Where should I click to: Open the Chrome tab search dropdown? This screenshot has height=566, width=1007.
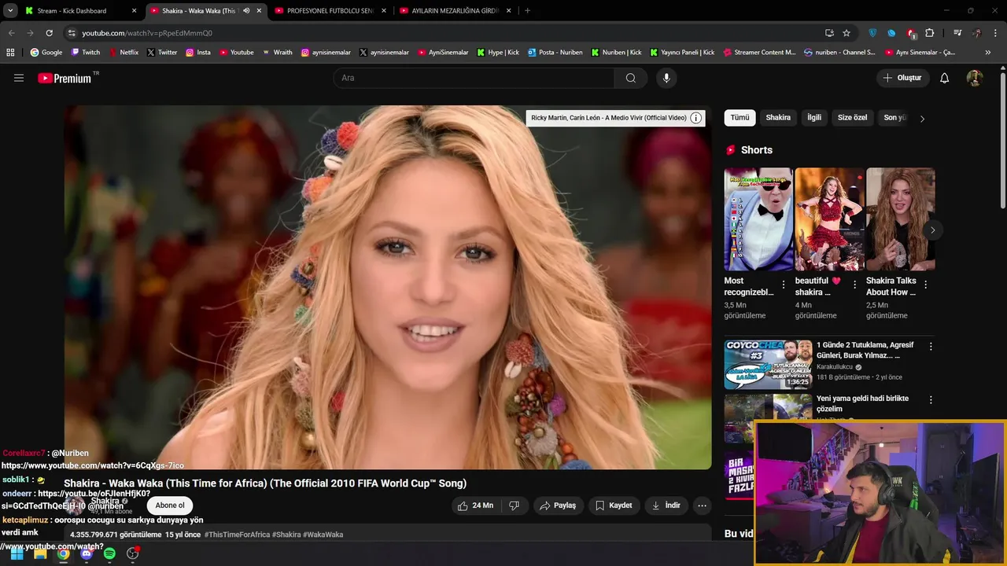[x=10, y=11]
